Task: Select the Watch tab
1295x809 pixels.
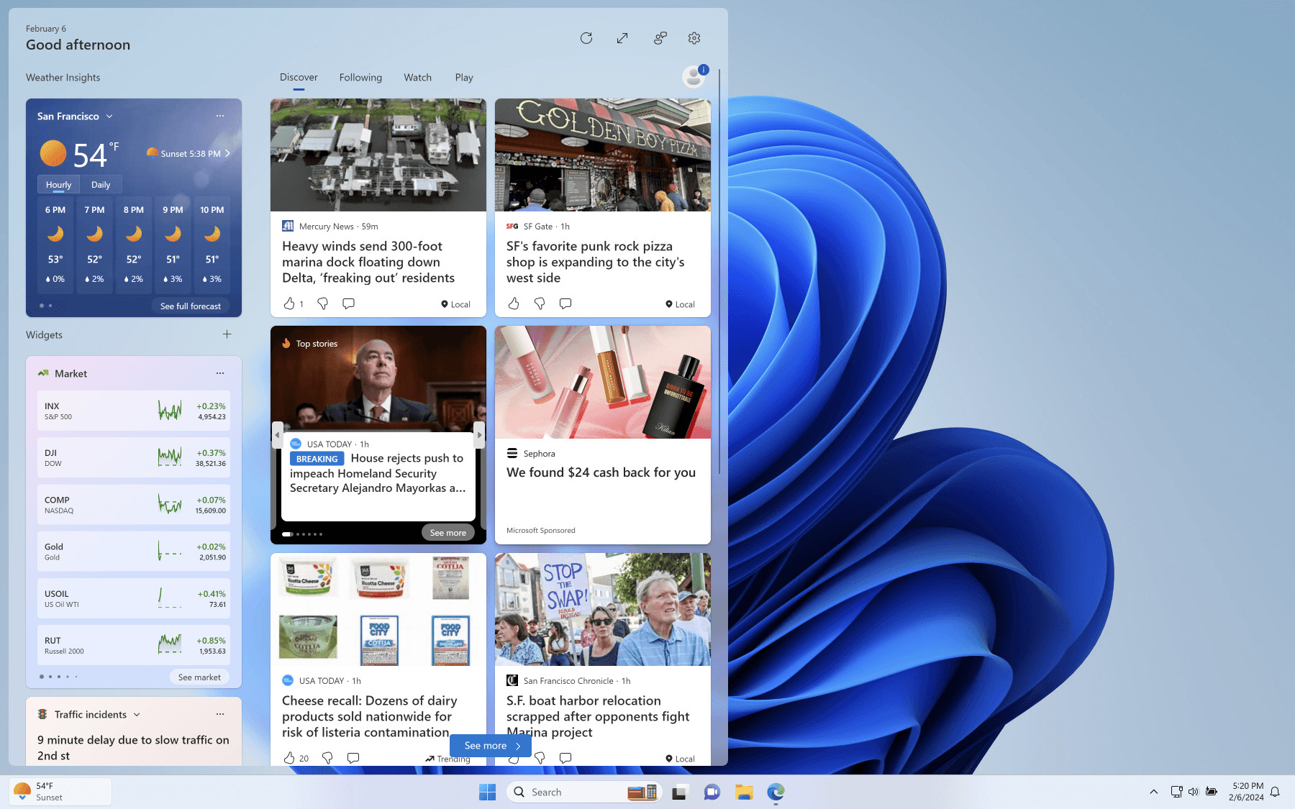Action: (417, 77)
